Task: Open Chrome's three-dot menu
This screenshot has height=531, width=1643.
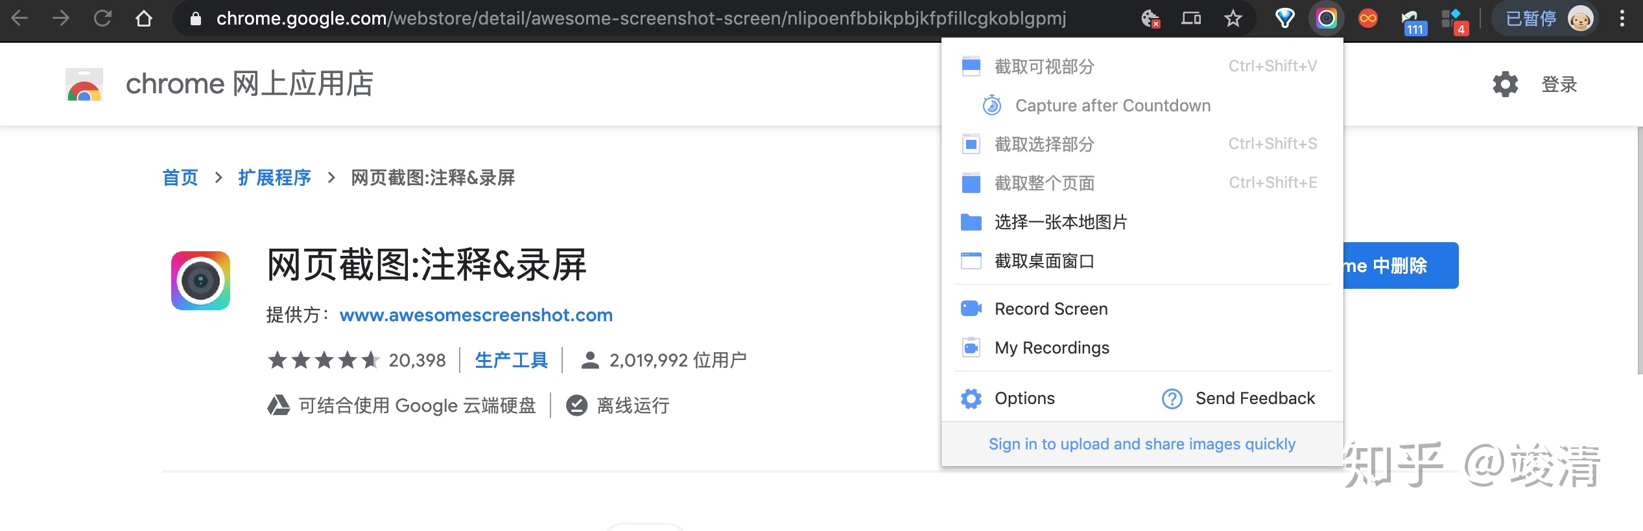Action: click(1622, 18)
